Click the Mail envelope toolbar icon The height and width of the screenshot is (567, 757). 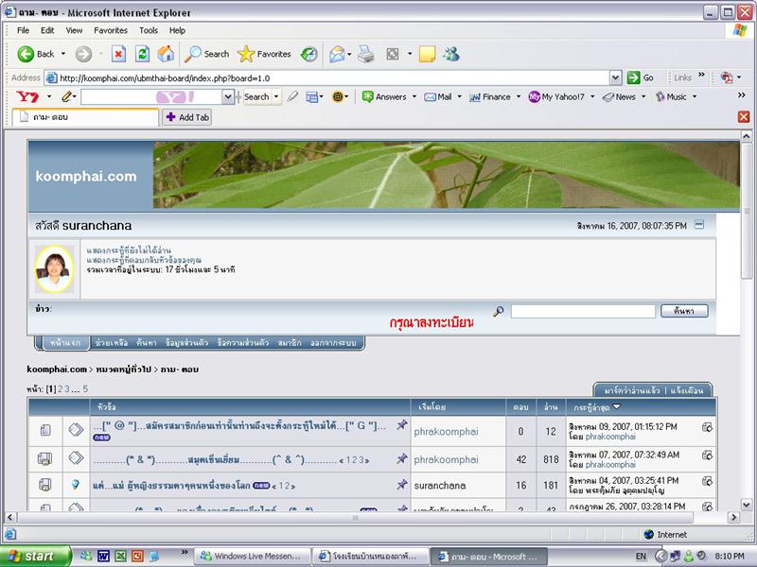coord(337,54)
